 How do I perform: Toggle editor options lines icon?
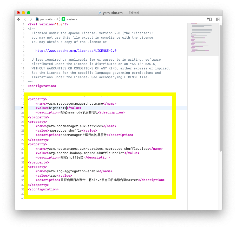point(209,19)
